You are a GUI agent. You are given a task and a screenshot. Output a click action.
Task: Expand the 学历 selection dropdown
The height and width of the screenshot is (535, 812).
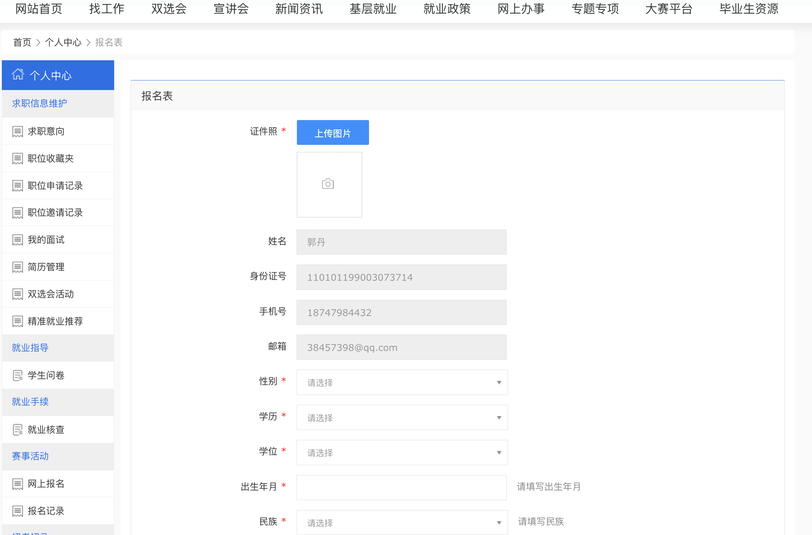tap(402, 418)
